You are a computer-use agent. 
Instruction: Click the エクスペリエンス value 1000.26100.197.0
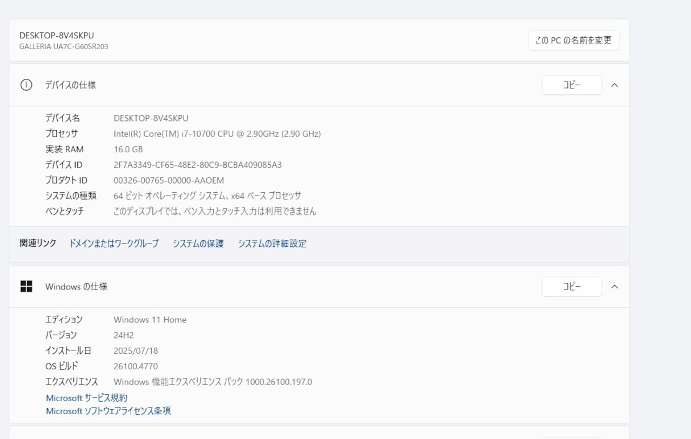213,382
